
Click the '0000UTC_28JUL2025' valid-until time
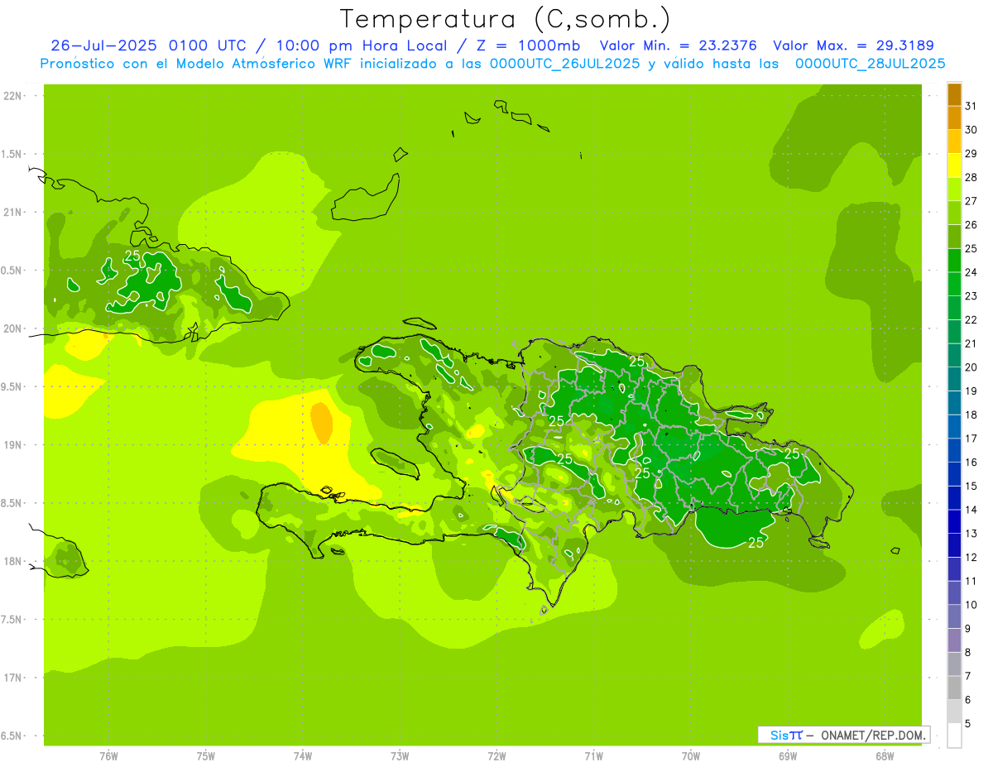click(870, 64)
